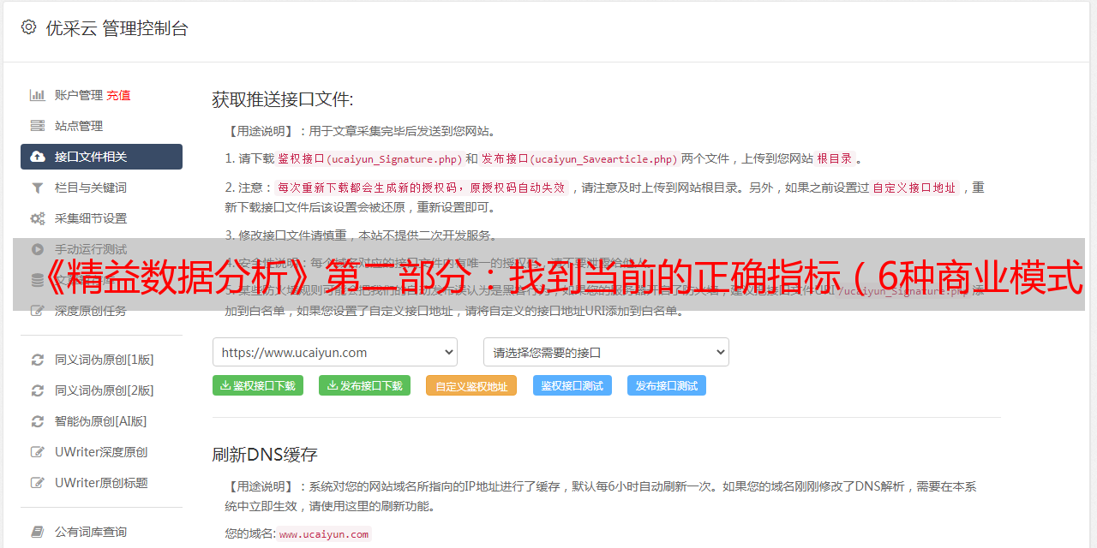Click the refresh icon for 智能伪原创[AI版]
The height and width of the screenshot is (548, 1097).
point(38,421)
